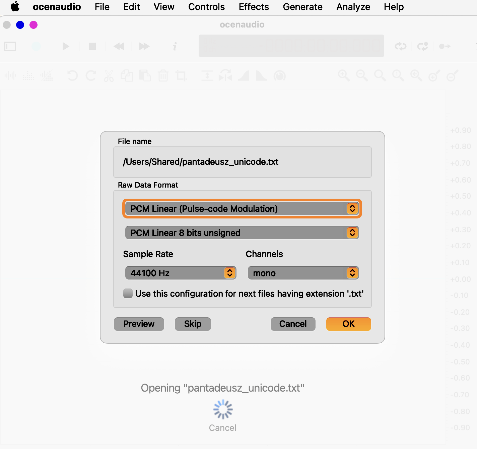Click the file name field with pantadeusz_unicode.txt path

click(x=243, y=162)
